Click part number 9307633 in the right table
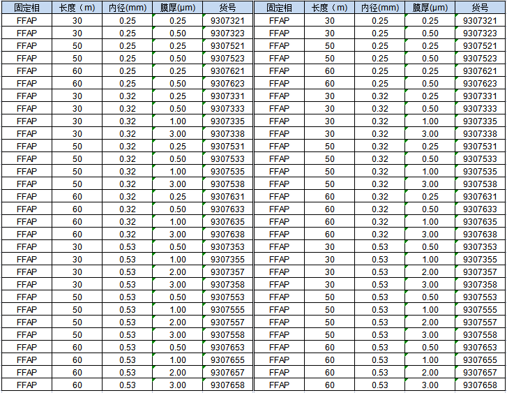 tap(480, 209)
